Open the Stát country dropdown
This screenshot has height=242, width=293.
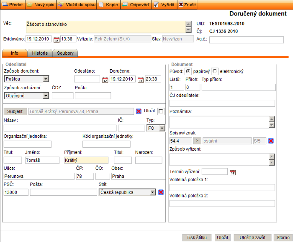127,192
